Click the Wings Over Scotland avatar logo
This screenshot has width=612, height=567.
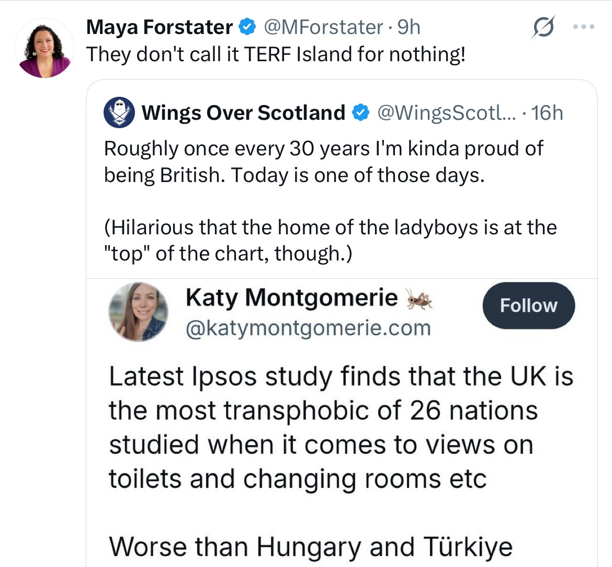(119, 112)
